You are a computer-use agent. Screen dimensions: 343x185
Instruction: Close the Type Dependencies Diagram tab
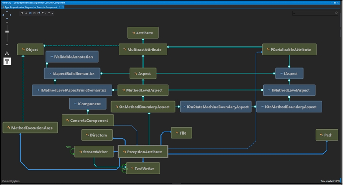point(62,7)
